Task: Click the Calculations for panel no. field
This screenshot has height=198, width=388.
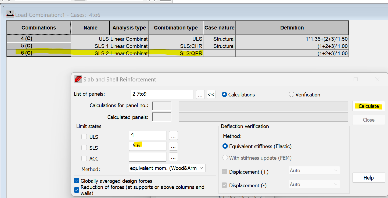Action: pos(161,106)
